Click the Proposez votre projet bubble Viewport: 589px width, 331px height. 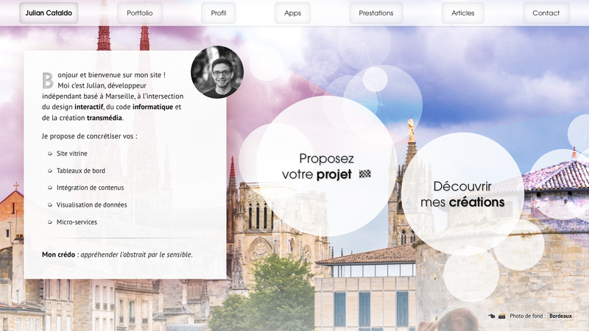[x=326, y=167]
